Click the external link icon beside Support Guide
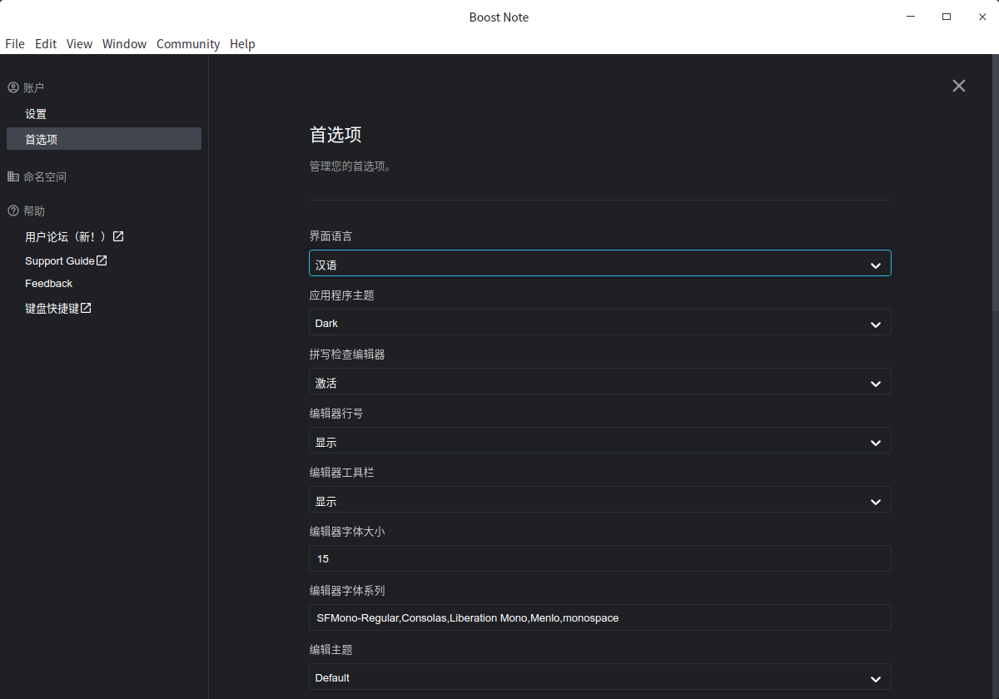 pyautogui.click(x=102, y=260)
